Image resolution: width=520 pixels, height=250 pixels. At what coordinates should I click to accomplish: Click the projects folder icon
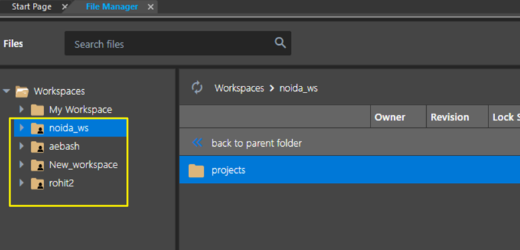point(196,171)
